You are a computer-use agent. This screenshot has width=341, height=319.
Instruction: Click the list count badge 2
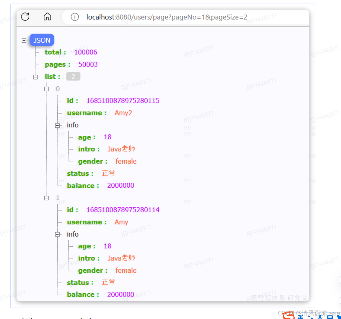73,76
